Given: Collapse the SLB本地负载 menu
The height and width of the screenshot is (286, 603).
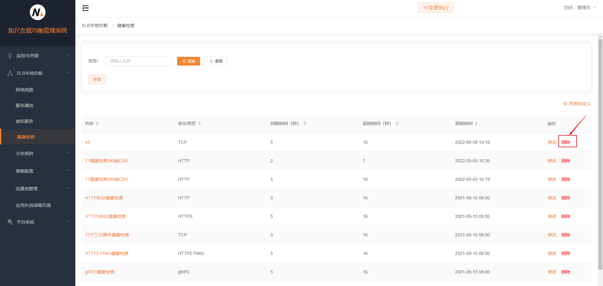Looking at the screenshot, I should (38, 73).
